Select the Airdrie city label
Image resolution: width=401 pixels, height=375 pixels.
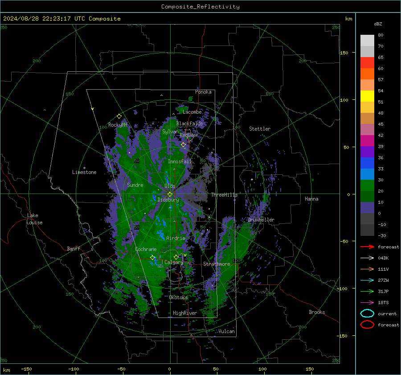176,238
